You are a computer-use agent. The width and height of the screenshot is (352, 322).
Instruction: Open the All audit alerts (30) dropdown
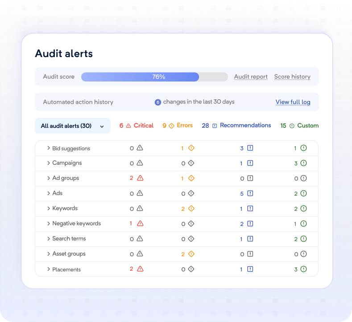[73, 126]
